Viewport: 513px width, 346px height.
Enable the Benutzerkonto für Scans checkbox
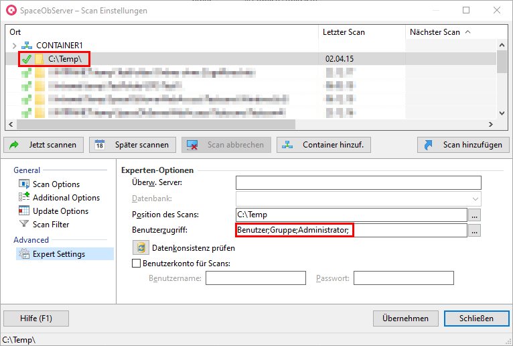pyautogui.click(x=136, y=263)
